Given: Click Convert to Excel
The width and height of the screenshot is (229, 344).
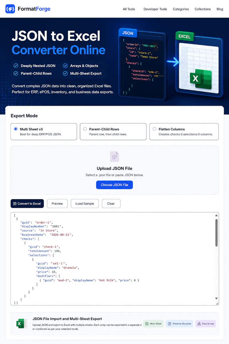Looking at the screenshot, I should coord(27,204).
